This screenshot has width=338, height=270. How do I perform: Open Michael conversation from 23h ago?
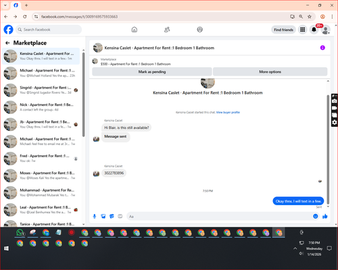click(41, 73)
